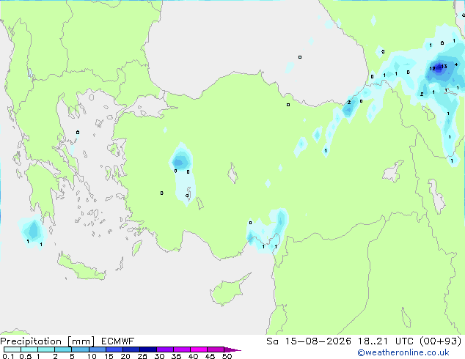Click the '4' precipitation value on map

(x=456, y=64)
